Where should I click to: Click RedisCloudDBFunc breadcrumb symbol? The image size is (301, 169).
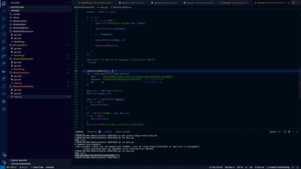pyautogui.click(x=122, y=8)
